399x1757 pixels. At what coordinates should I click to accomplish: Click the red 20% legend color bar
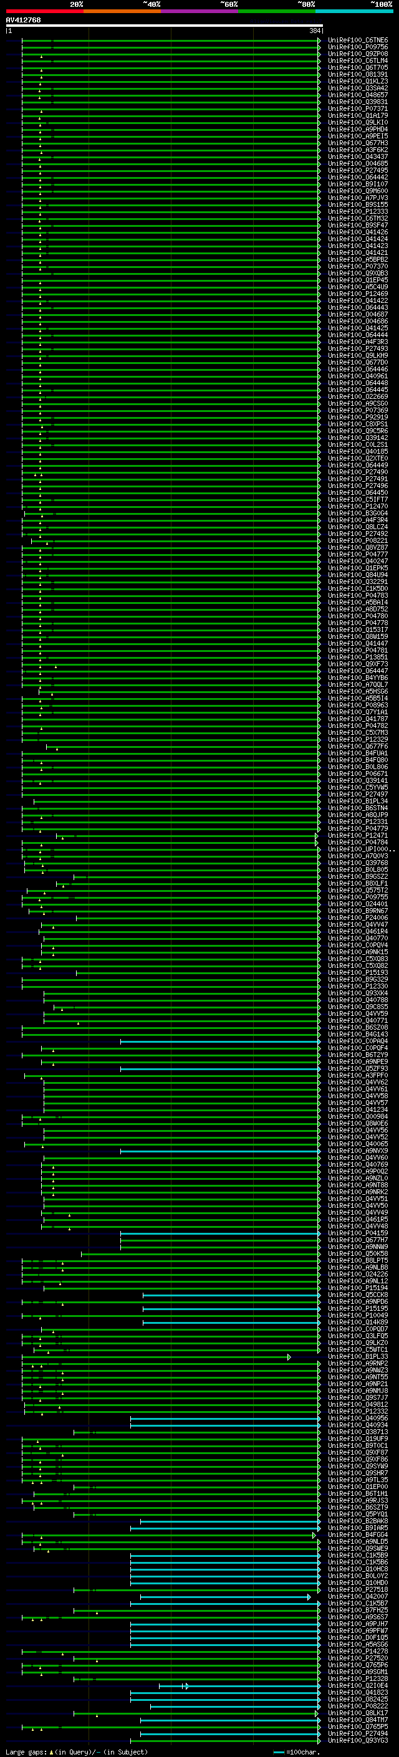point(44,12)
